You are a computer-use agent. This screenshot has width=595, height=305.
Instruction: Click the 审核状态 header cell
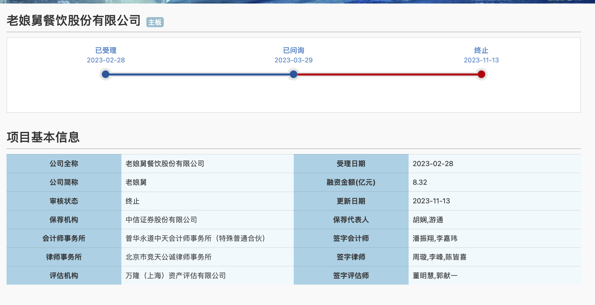[64, 201]
